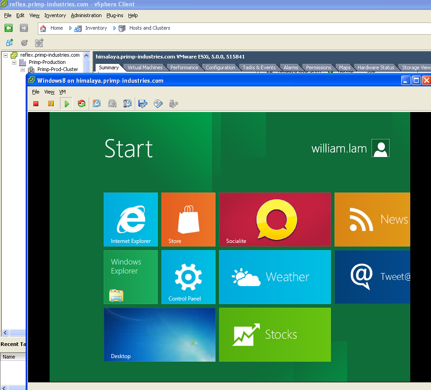Click the green Back navigation arrow
Image resolution: width=431 pixels, height=390 pixels.
[9, 28]
